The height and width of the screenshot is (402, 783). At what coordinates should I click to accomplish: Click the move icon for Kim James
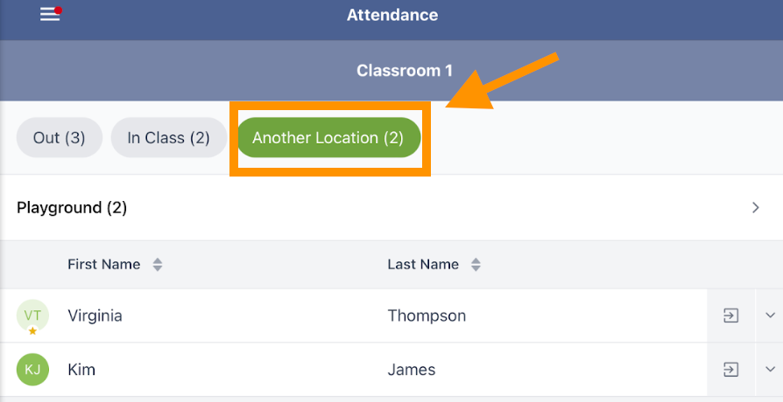pos(730,370)
